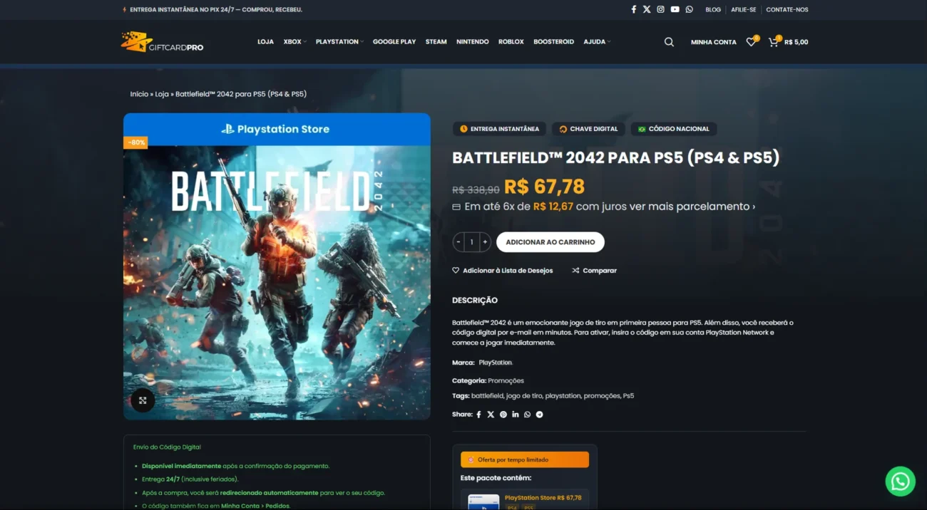The image size is (927, 510).
Task: Open shopping cart icon in header
Action: [773, 42]
